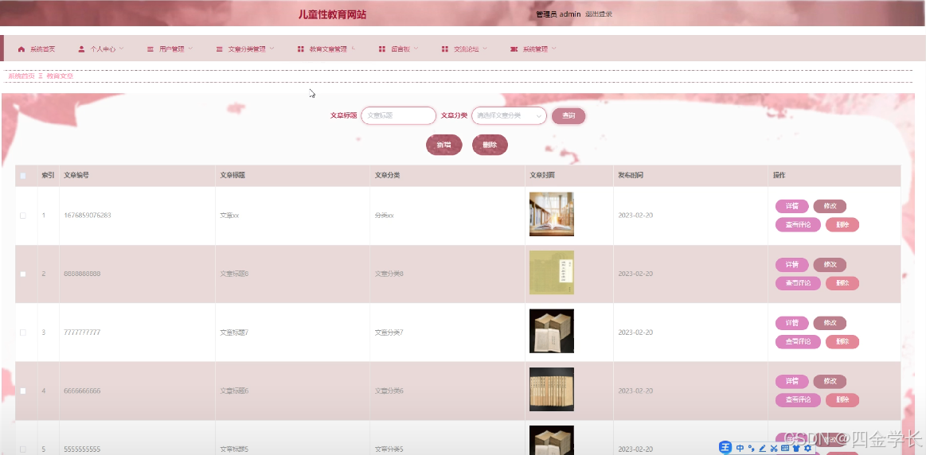
Task: Open the soft keyboard icon in IME bar
Action: coord(785,448)
